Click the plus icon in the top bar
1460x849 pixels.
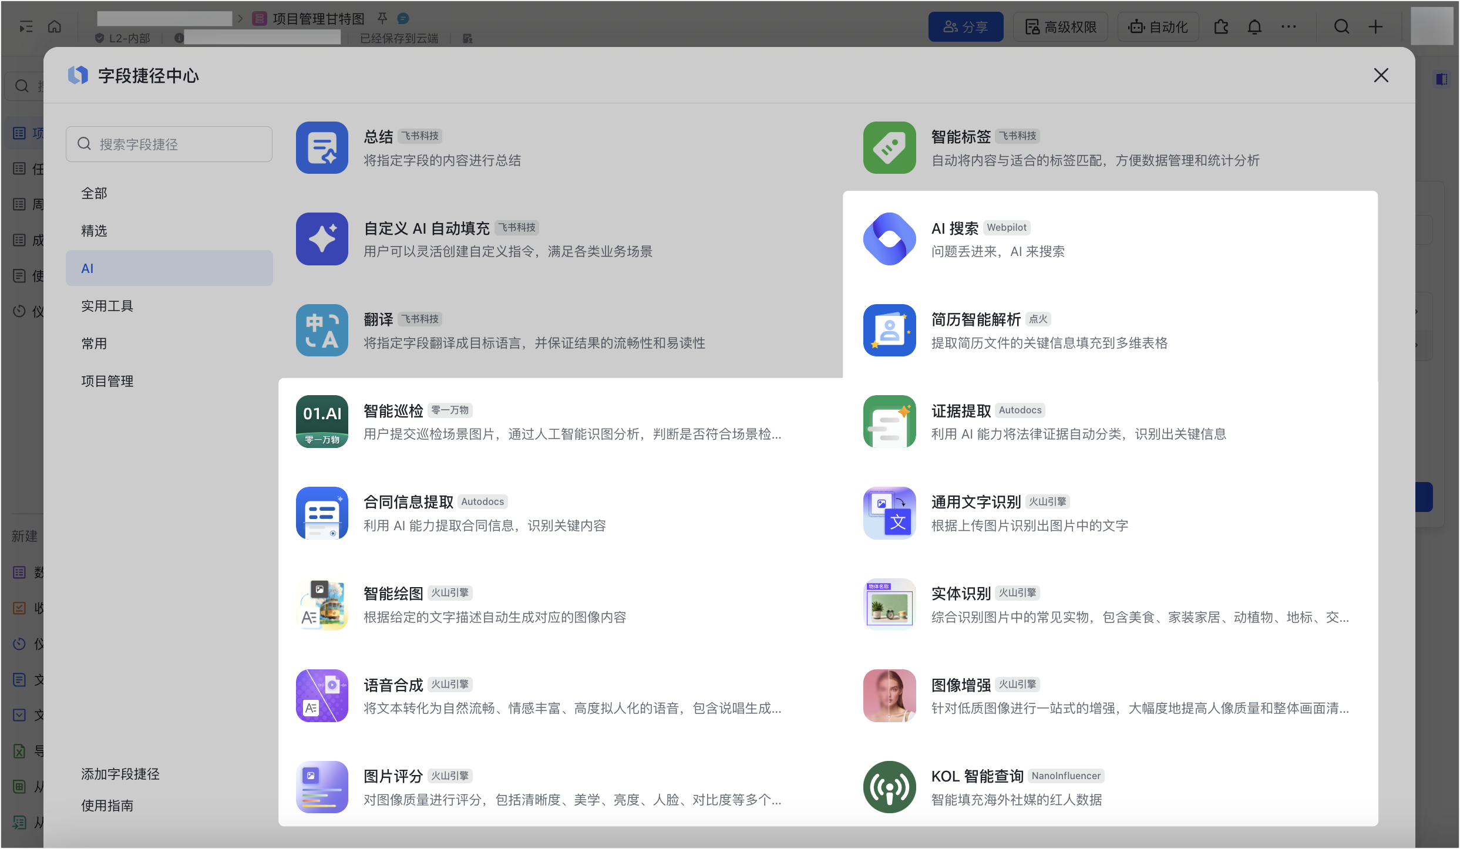1375,27
